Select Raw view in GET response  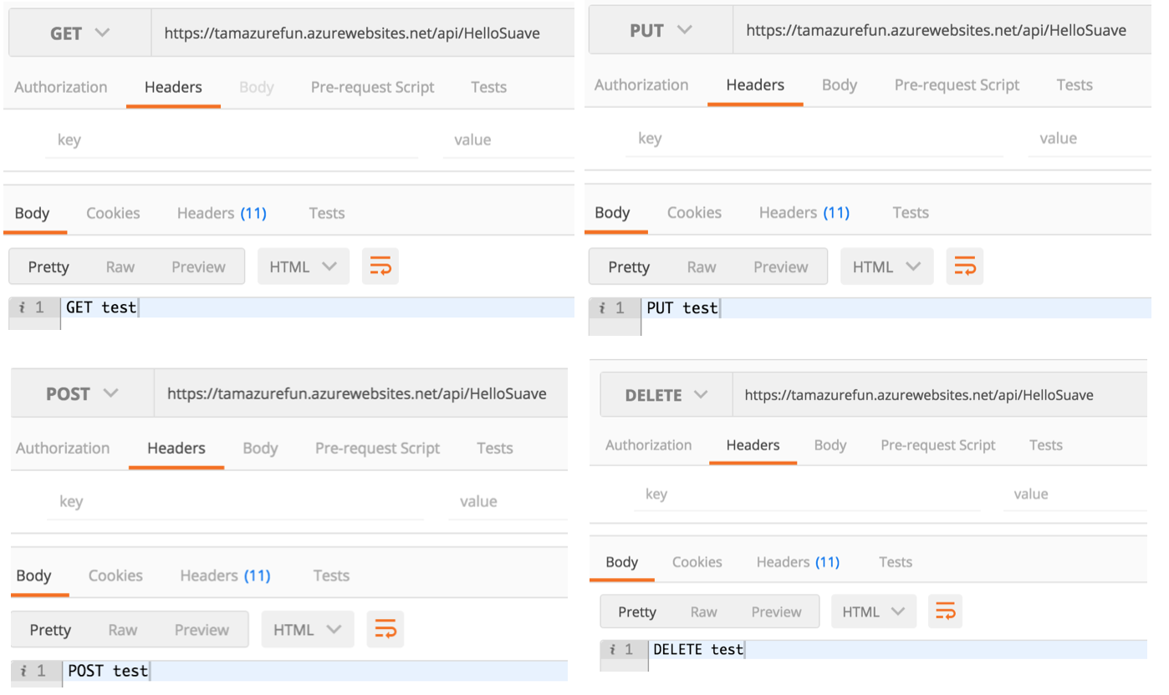[x=120, y=267]
